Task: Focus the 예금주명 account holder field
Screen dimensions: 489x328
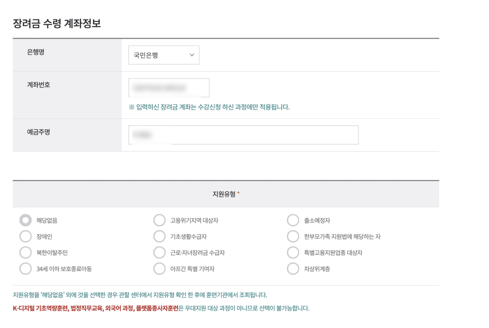Action: [242, 135]
